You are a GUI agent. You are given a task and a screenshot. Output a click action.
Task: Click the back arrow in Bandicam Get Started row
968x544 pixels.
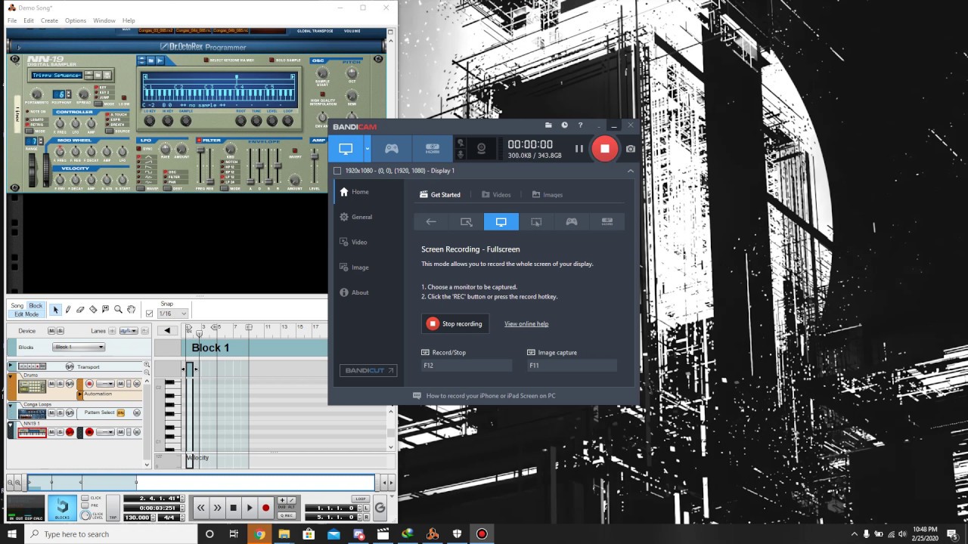(x=431, y=221)
